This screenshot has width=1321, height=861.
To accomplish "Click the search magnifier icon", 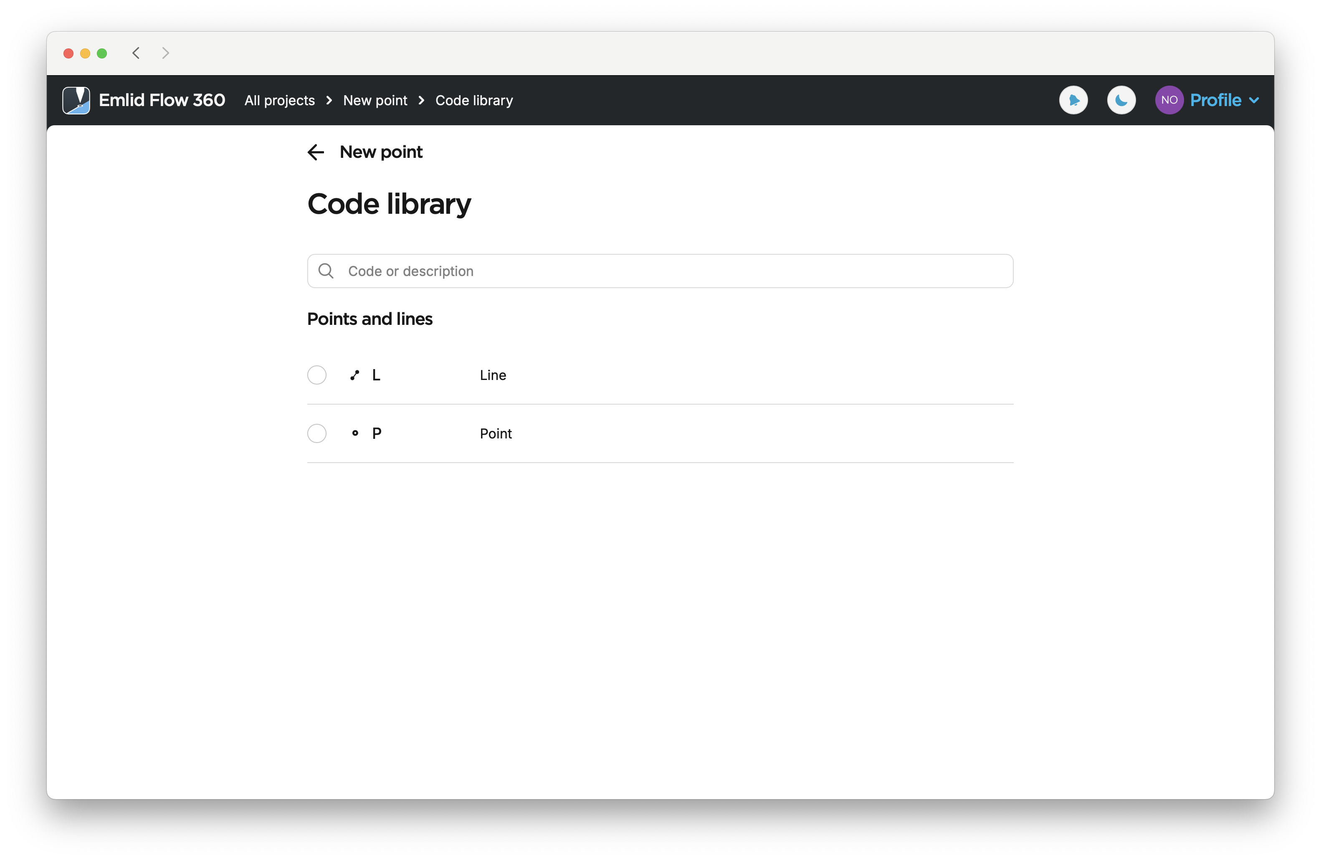I will [x=326, y=271].
